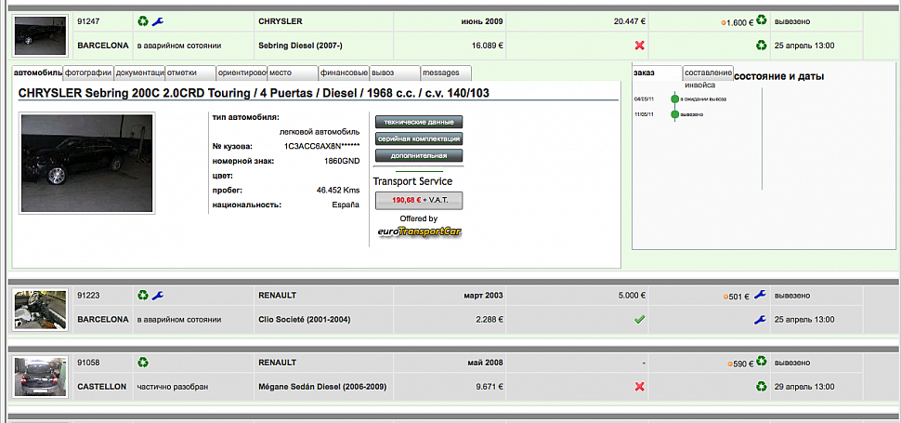Click the 'вывезено' timeline dot dated 11/05/11
The width and height of the screenshot is (901, 423).
674,114
